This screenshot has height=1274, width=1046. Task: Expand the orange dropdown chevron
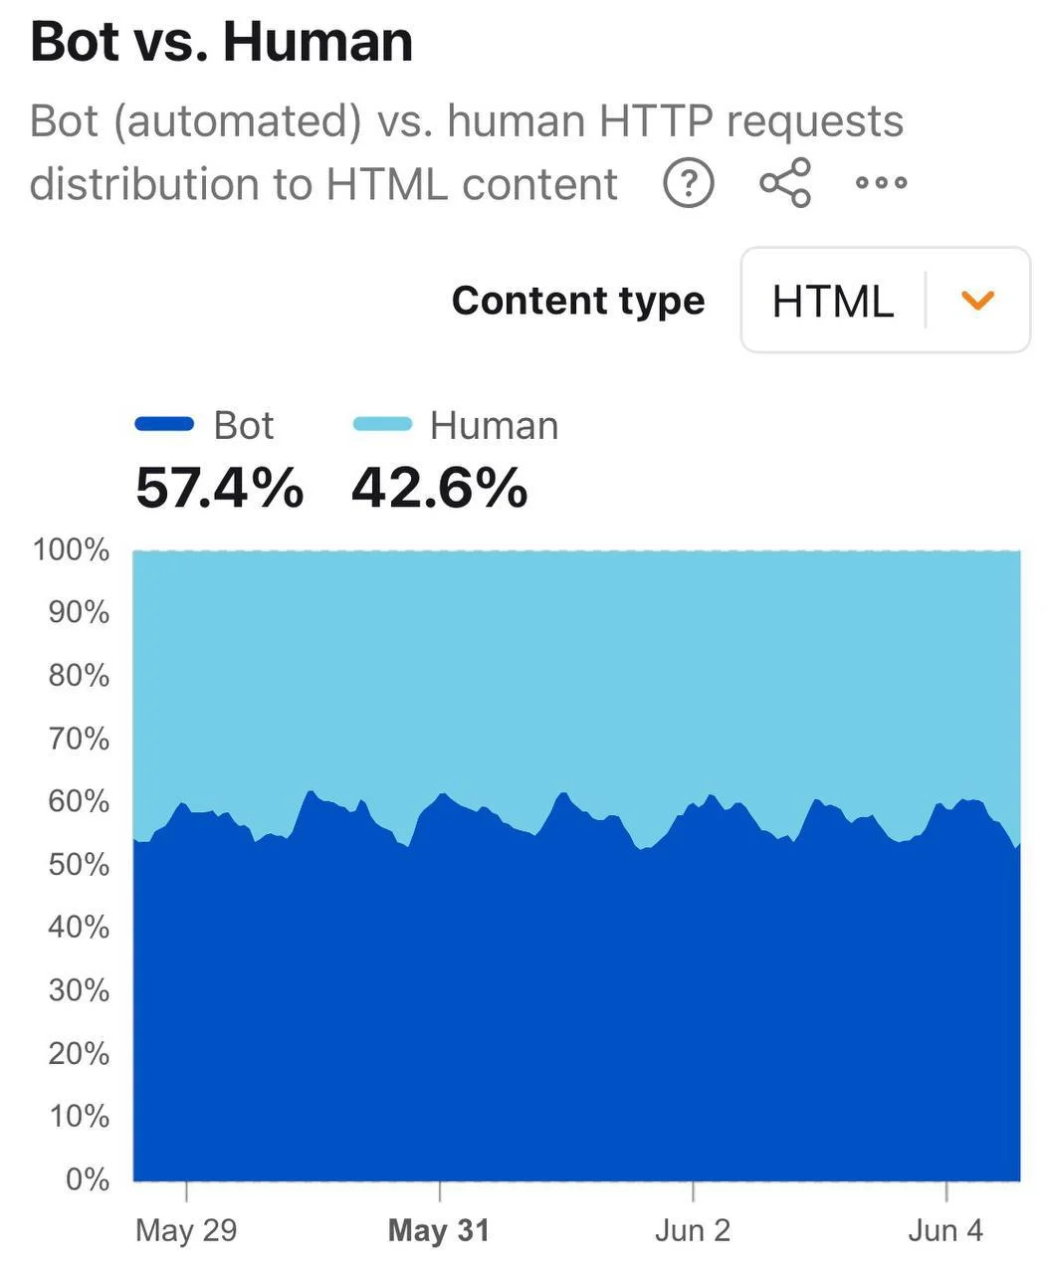978,300
